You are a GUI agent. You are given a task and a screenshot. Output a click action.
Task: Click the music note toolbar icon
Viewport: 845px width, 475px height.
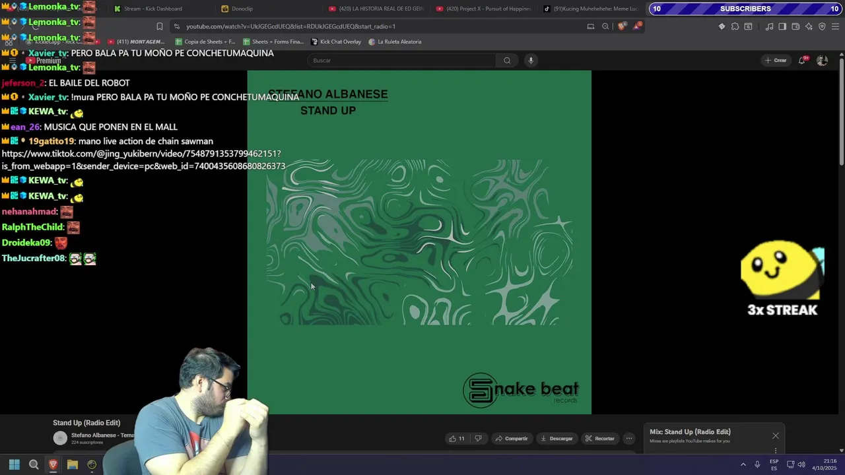769,26
